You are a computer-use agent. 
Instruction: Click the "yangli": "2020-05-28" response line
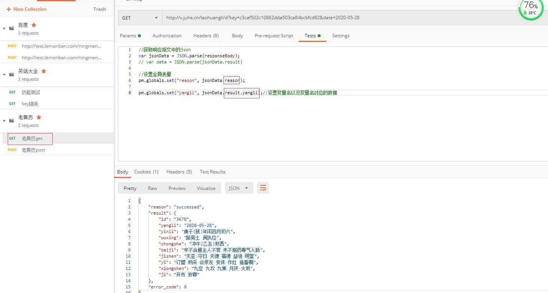tap(187, 225)
